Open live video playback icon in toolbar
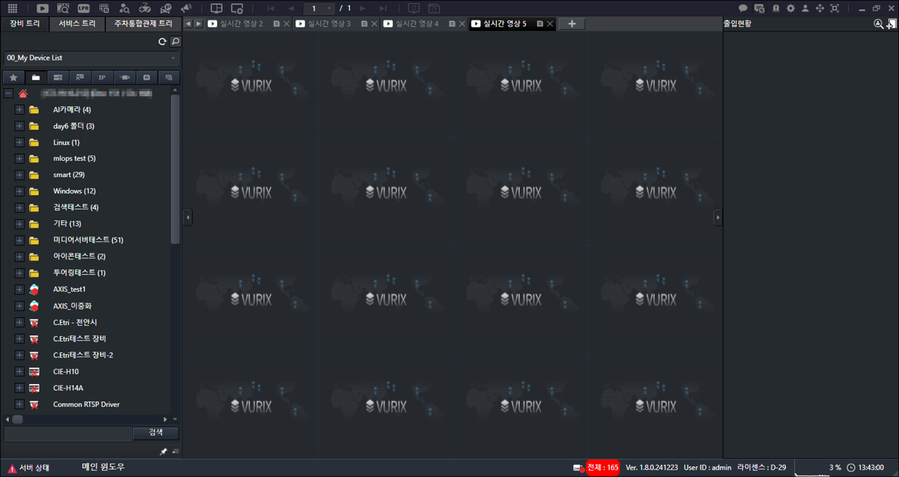 pos(43,8)
